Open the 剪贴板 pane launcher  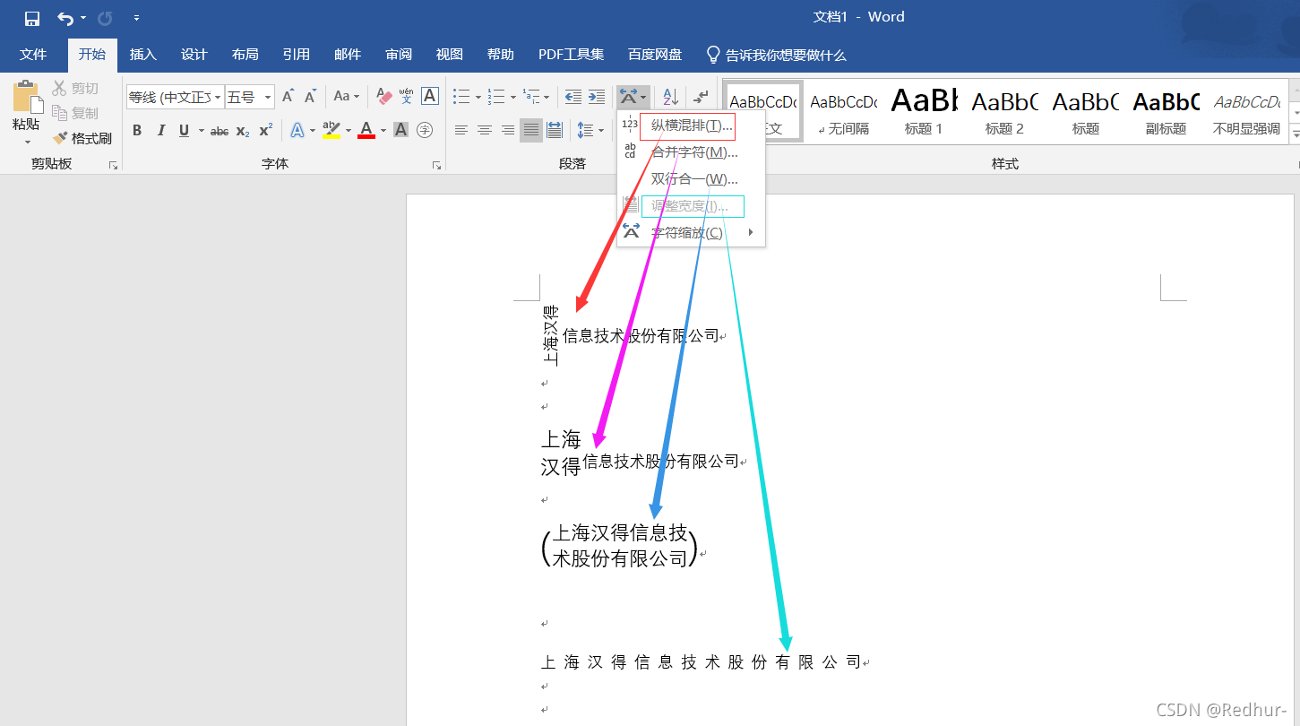click(x=113, y=165)
